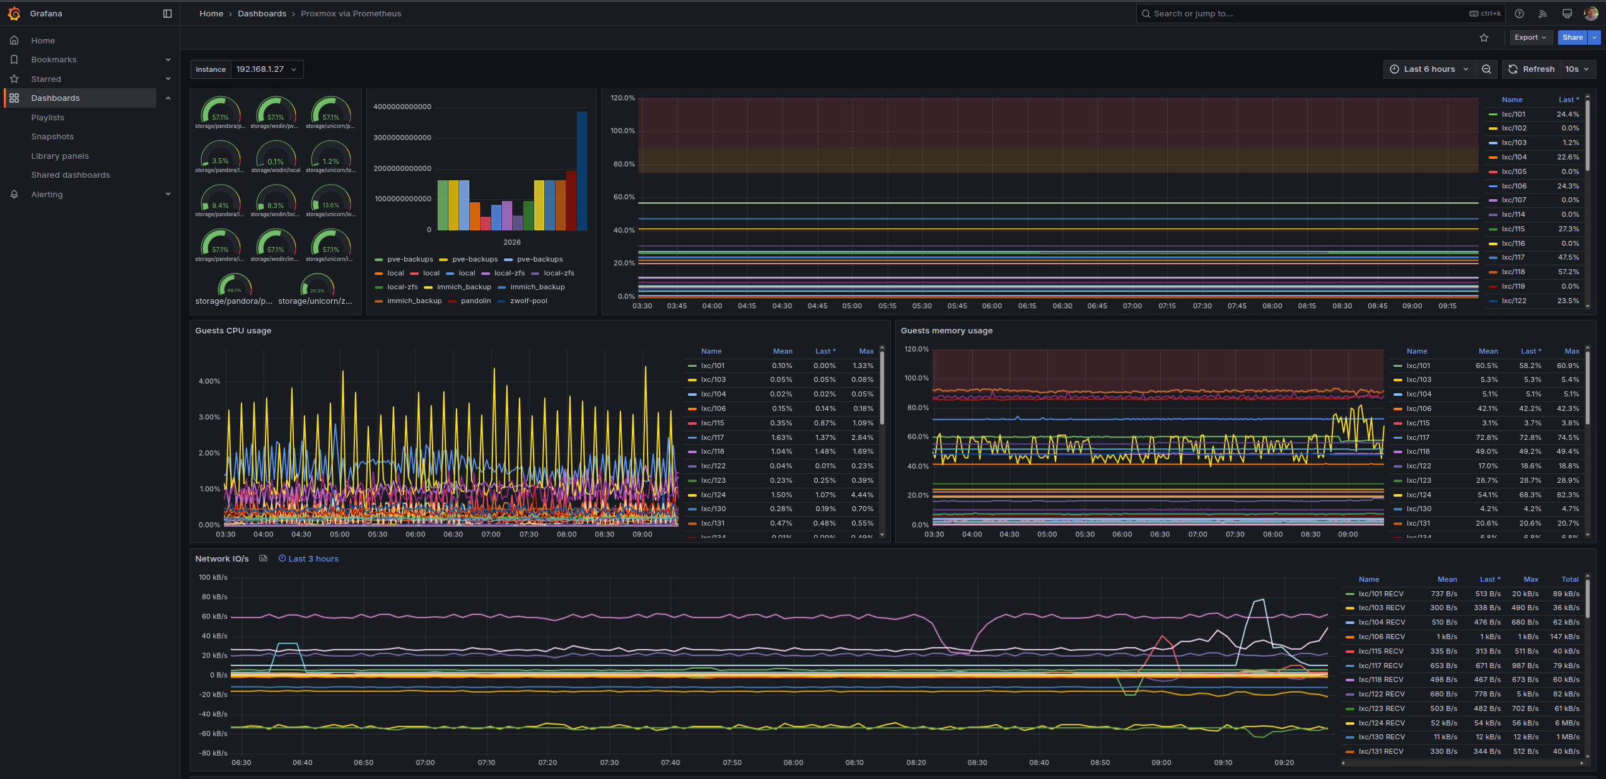The image size is (1606, 779).
Task: Go to Home in sidebar
Action: click(43, 40)
